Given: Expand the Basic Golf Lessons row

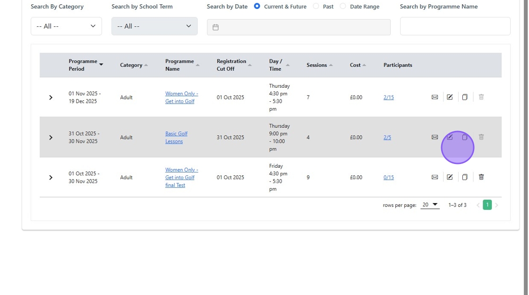Looking at the screenshot, I should click(x=51, y=138).
